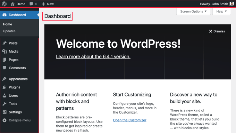Click the Dashboard gauge icon
The height and width of the screenshot is (133, 236).
pos(5,15)
